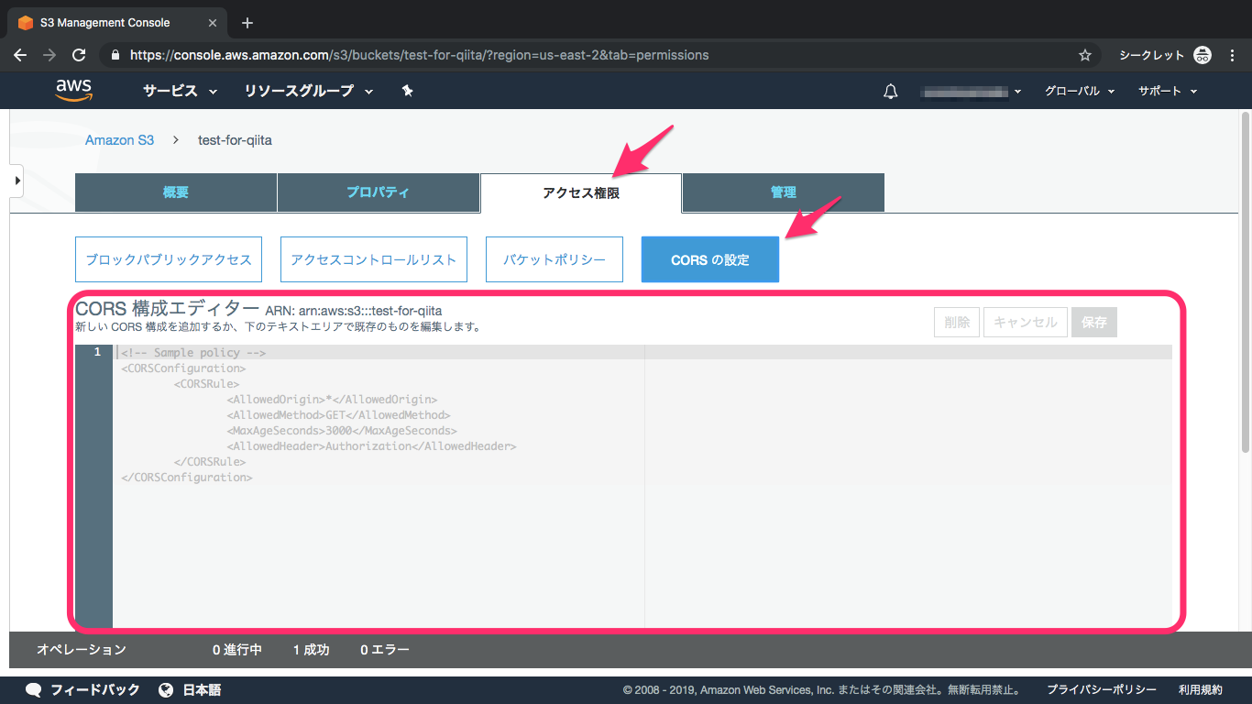
Task: Click inside the CORS configuration text editor
Action: click(642, 486)
